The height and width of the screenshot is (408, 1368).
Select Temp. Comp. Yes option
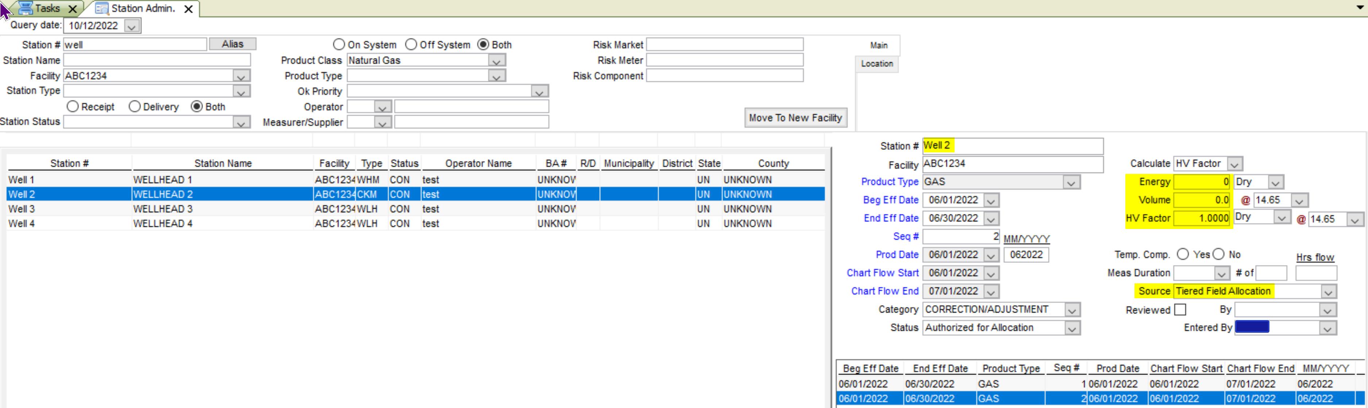pyautogui.click(x=1183, y=254)
